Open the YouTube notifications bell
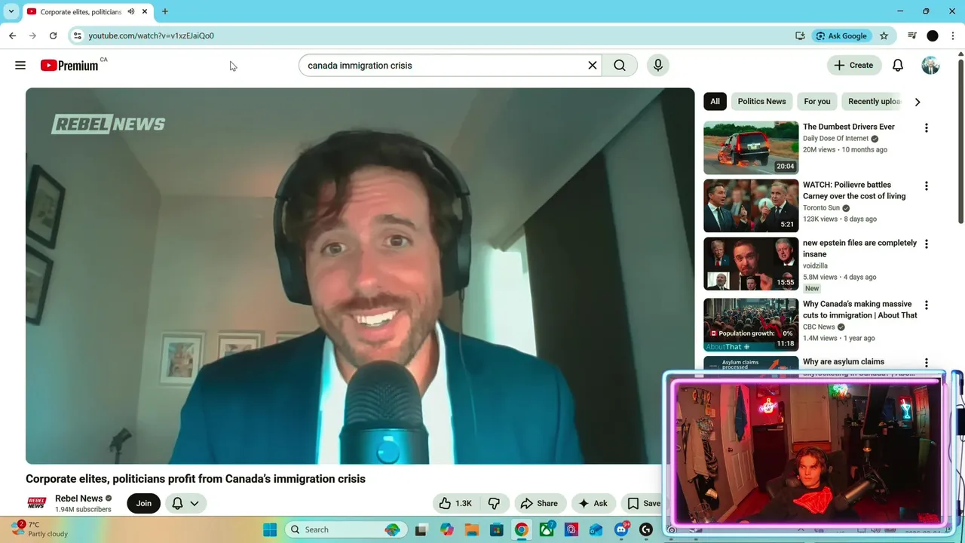The width and height of the screenshot is (965, 543). (898, 65)
